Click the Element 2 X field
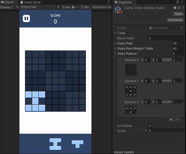The image size is (186, 154). 147,102
